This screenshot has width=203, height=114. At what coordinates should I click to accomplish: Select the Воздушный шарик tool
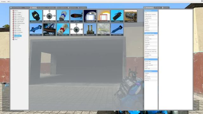(151, 35)
